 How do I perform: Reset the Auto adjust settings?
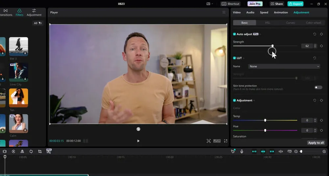[x=315, y=34]
